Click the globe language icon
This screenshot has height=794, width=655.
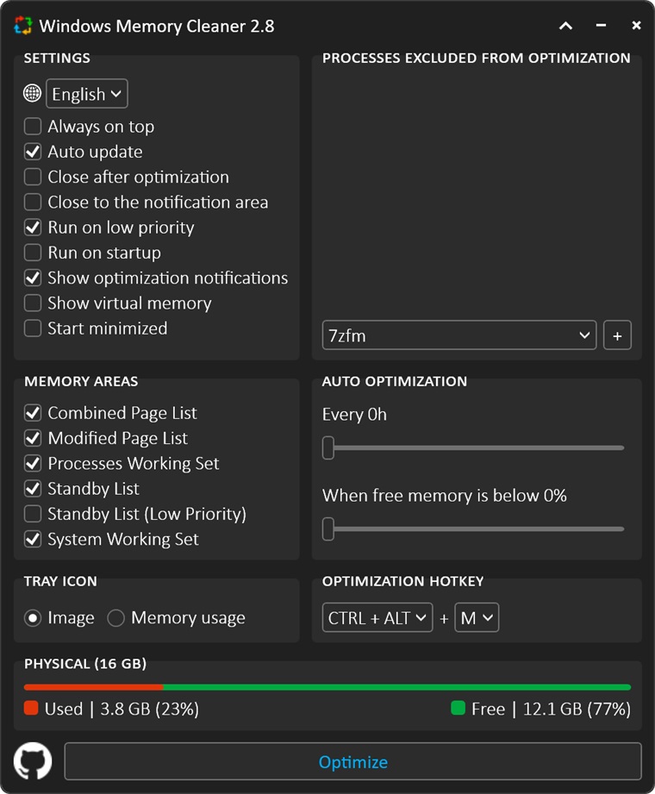33,94
